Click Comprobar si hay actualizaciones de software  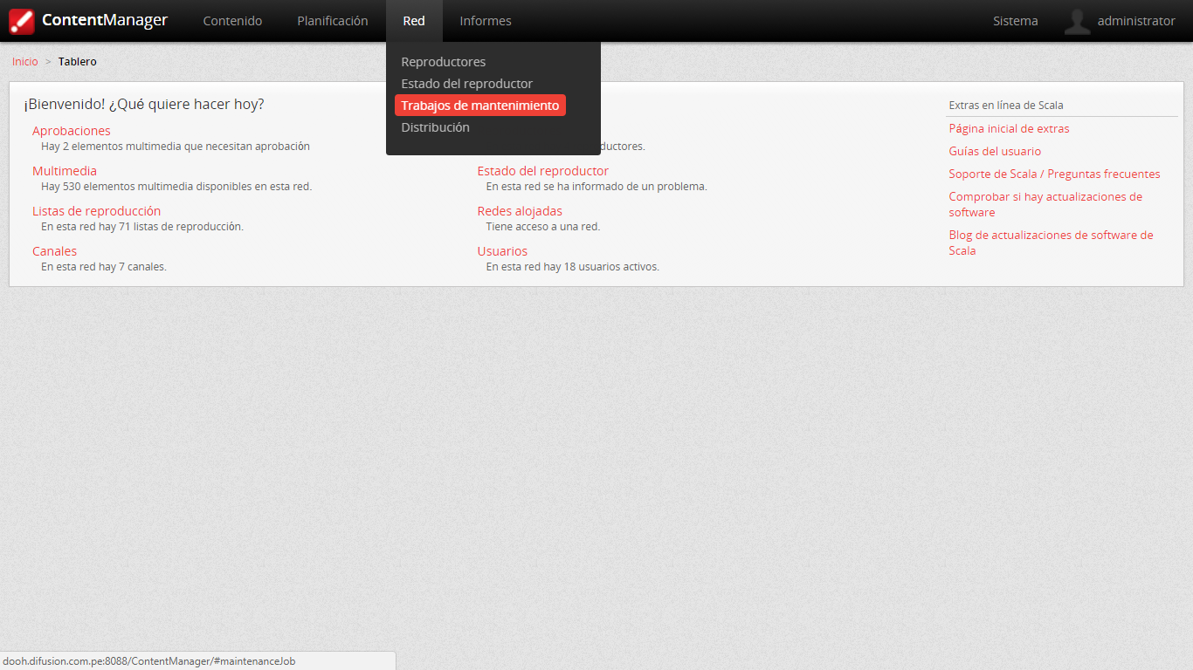pyautogui.click(x=1045, y=204)
